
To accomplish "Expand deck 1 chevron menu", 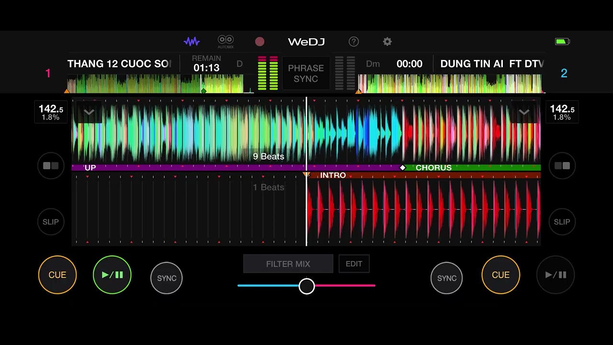I will pyautogui.click(x=89, y=113).
